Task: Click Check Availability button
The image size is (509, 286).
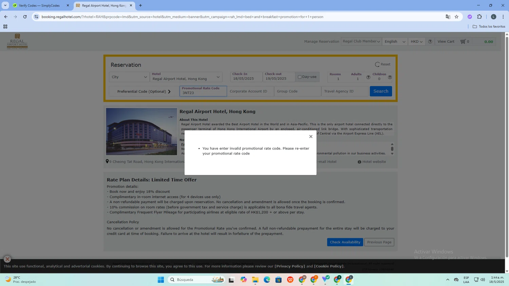Action: (345, 242)
